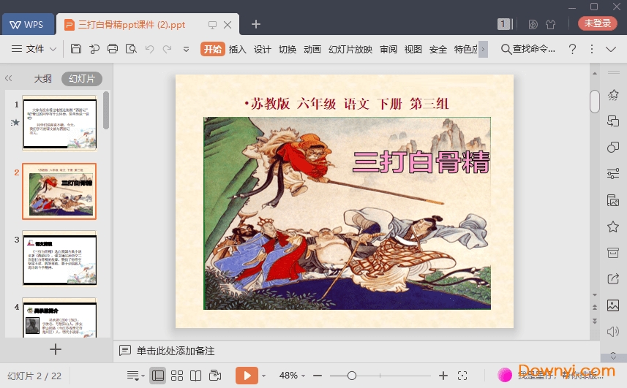
Task: Select the 切换 ribbon tab
Action: tap(287, 49)
